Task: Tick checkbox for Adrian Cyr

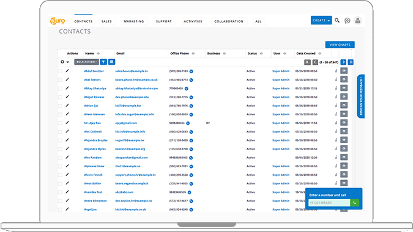Action: click(61, 106)
